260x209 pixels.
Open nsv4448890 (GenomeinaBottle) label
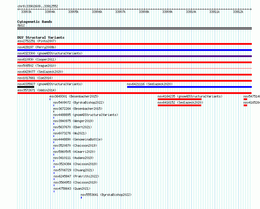click(x=78, y=139)
